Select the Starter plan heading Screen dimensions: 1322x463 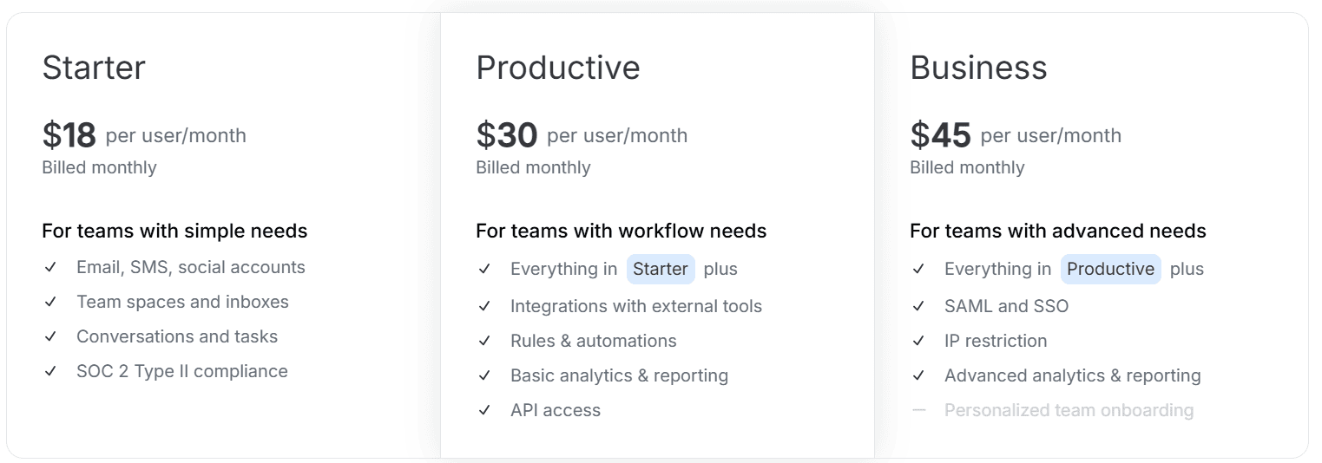pos(94,68)
